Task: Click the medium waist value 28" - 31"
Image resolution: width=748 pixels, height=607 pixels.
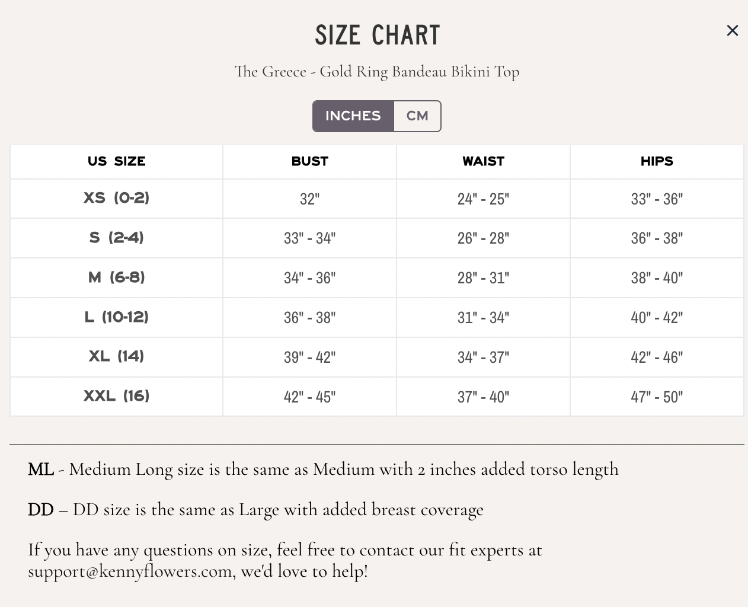Action: [483, 278]
